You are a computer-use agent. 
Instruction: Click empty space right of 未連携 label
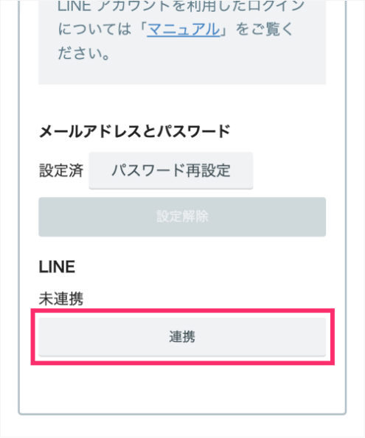(x=204, y=299)
